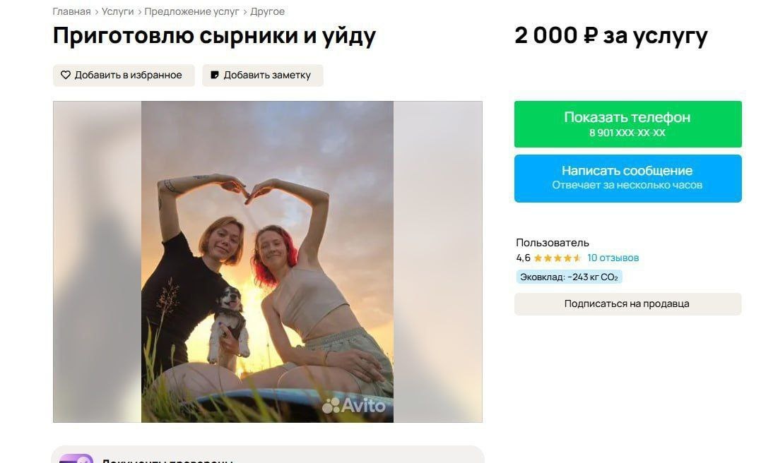Click the Эковклад CO₂ badge
This screenshot has width=773, height=463.
pos(569,277)
